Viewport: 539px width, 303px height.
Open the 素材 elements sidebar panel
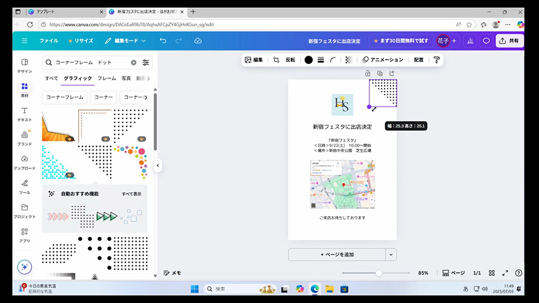click(24, 90)
